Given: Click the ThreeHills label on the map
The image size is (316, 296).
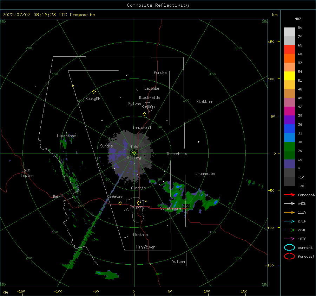Looking at the screenshot, I should (x=177, y=154).
